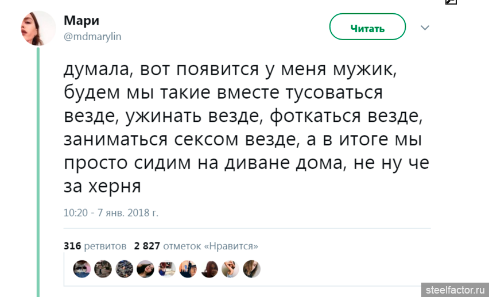Image resolution: width=489 pixels, height=297 pixels.
Task: Click the fifth liker avatar in the row
Action: [167, 269]
